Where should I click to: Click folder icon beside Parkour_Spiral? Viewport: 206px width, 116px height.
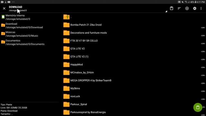tap(66, 104)
